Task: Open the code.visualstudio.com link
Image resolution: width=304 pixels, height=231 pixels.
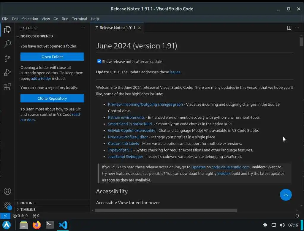Action: point(230,167)
